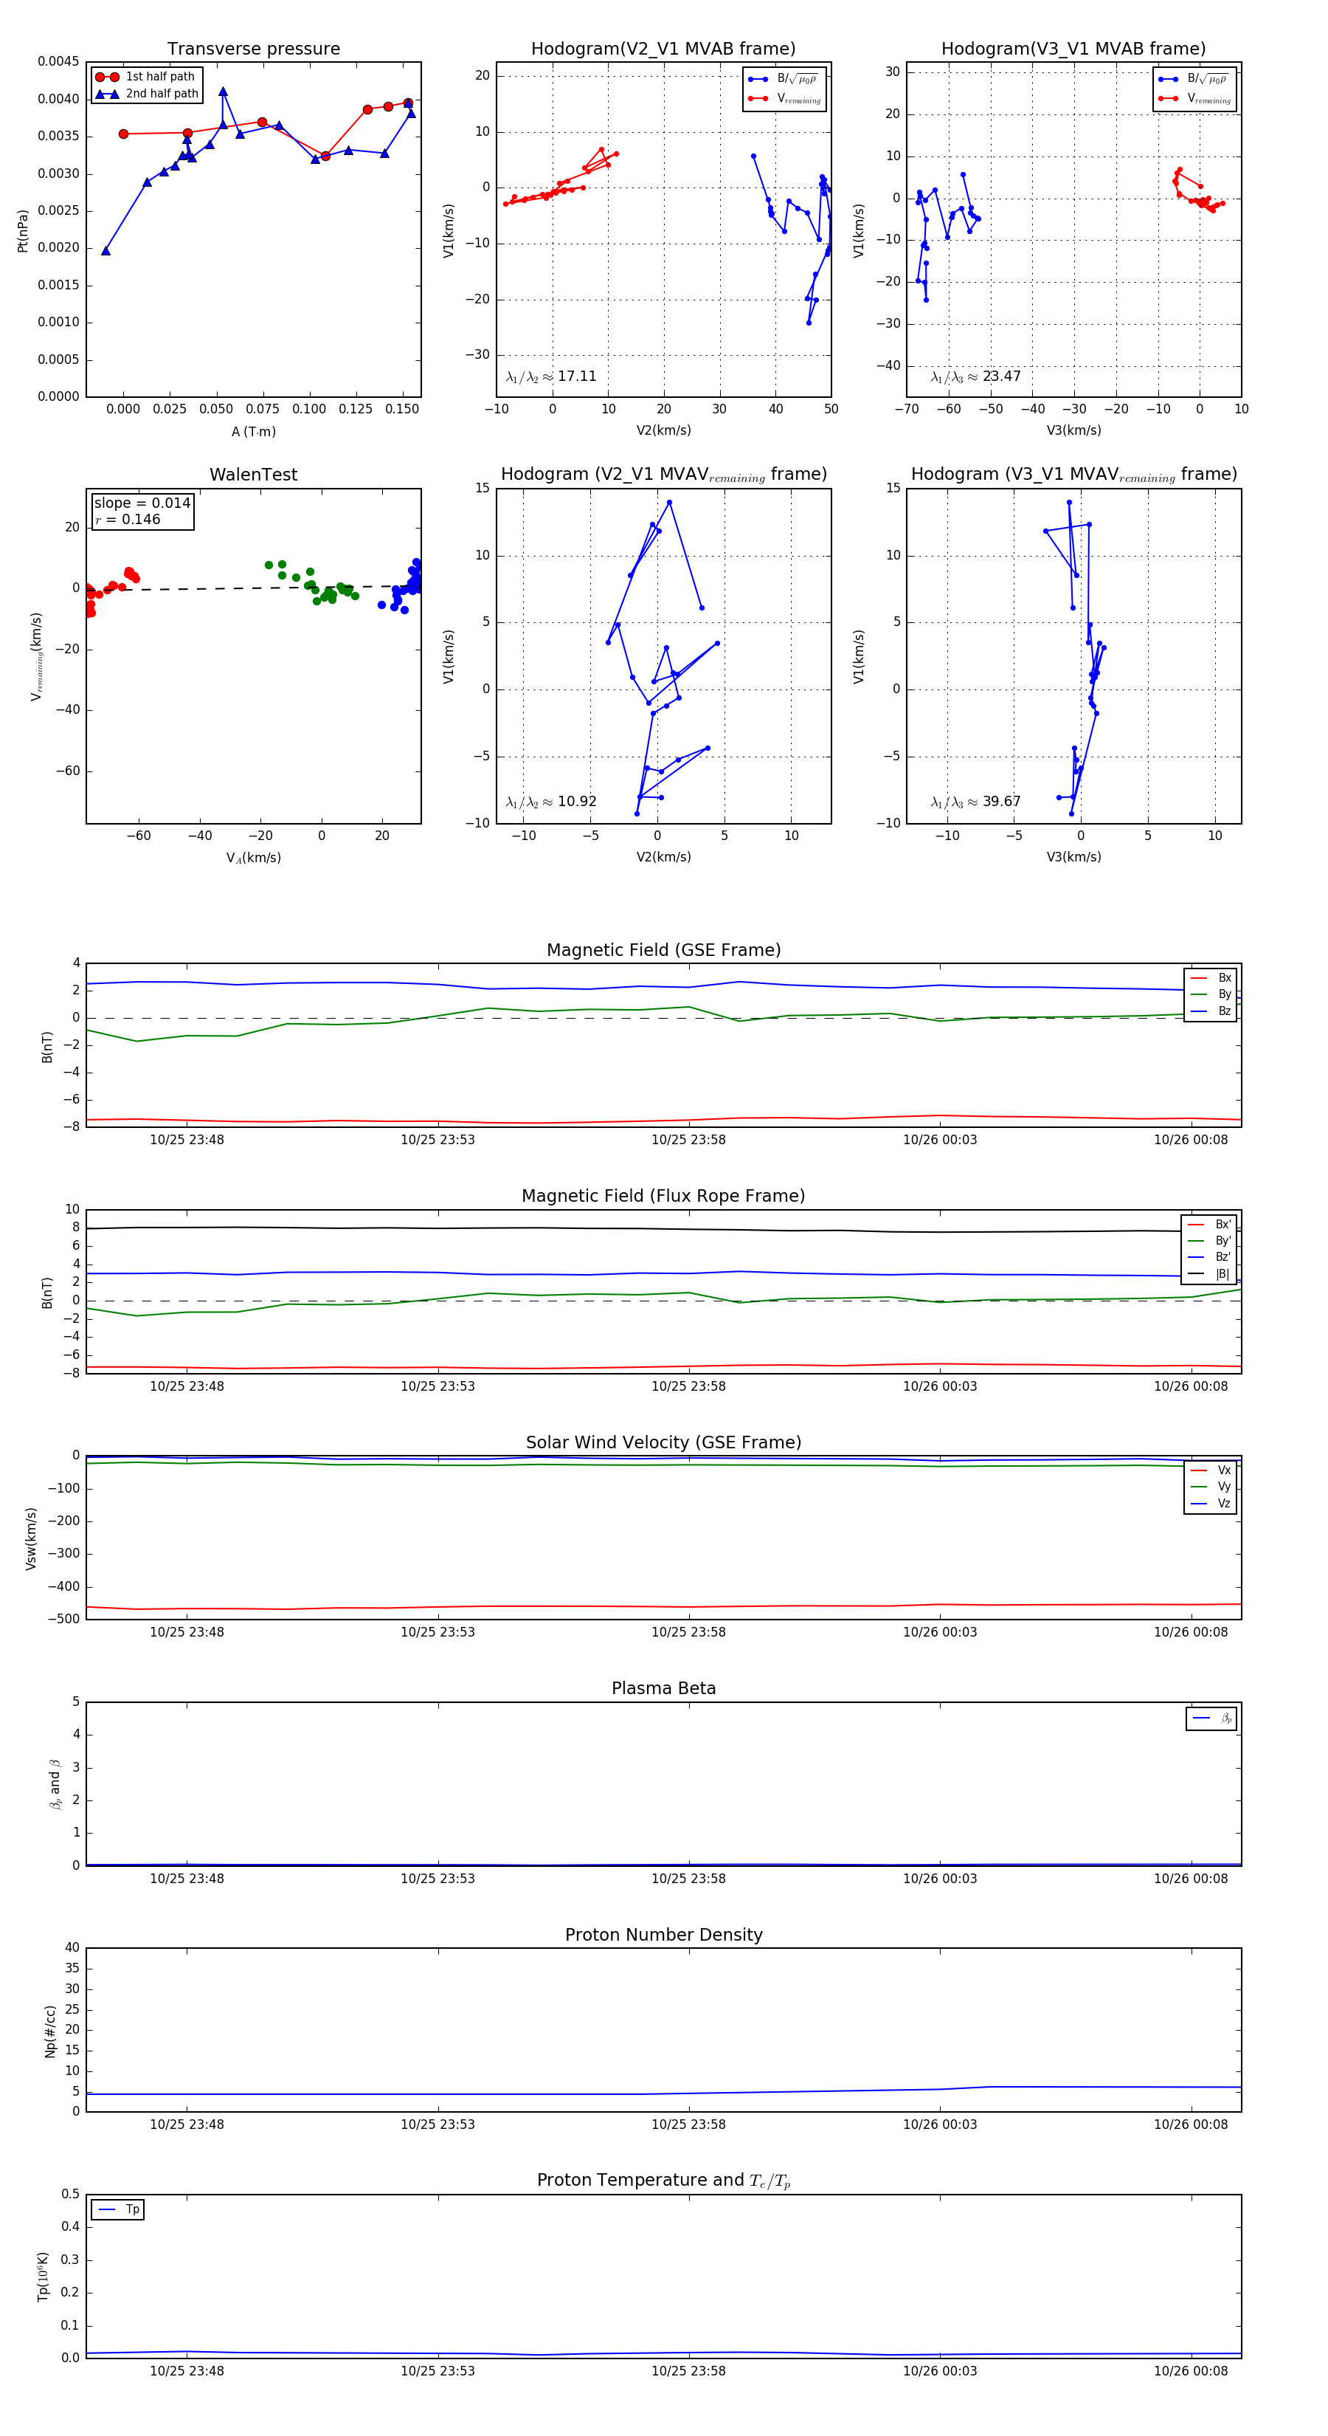
Task: Select '|B|' in Flux Rope legend
Action: [1210, 1274]
